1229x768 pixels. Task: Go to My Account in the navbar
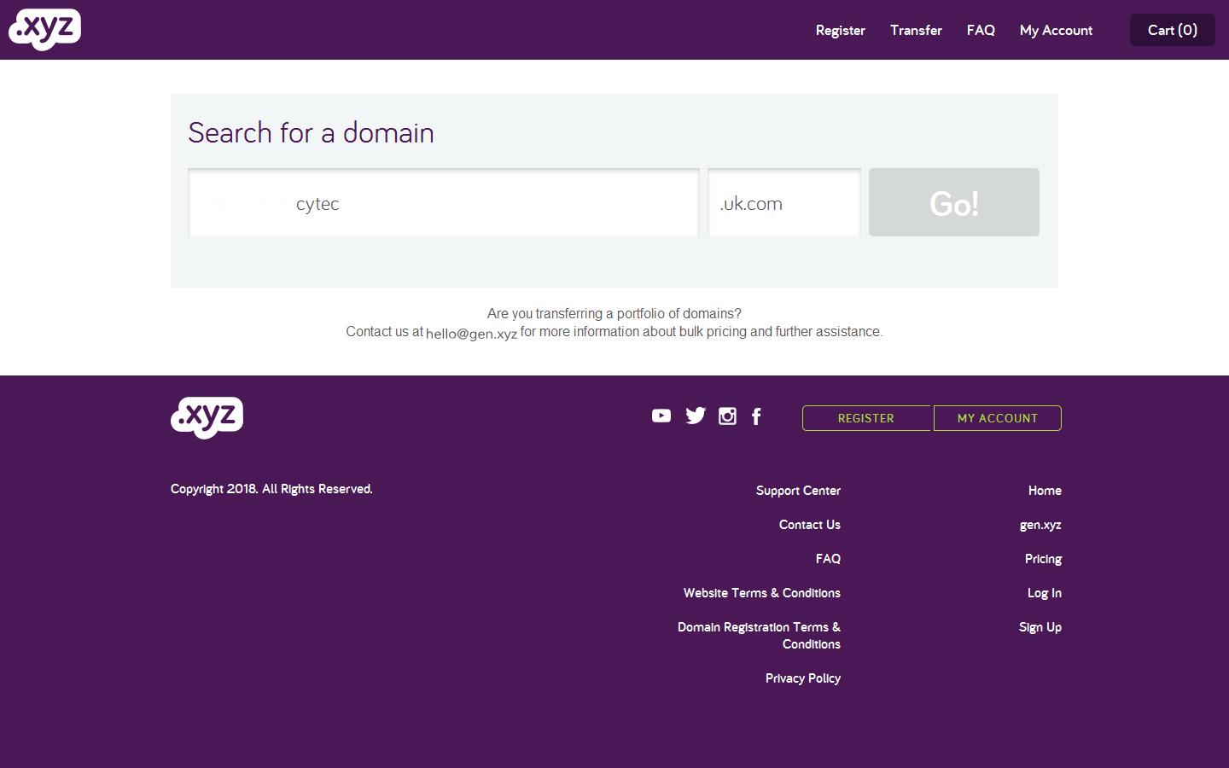1055,30
